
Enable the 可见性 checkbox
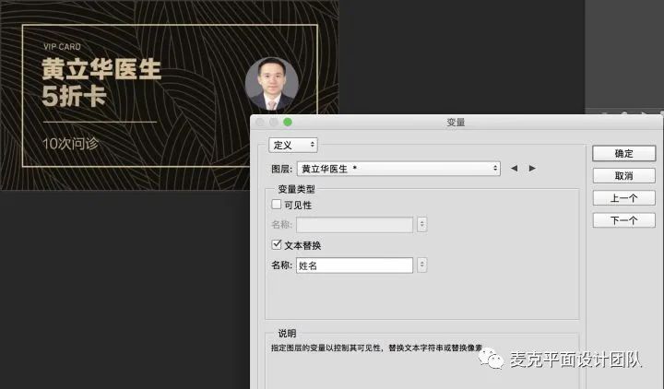point(276,205)
